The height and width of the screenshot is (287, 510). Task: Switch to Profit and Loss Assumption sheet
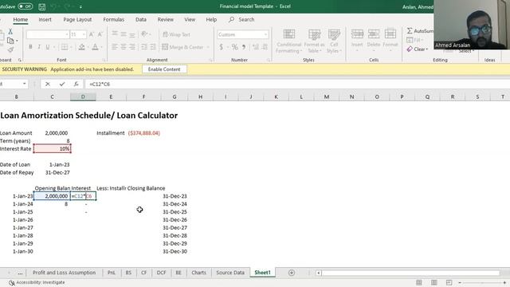[x=64, y=273]
